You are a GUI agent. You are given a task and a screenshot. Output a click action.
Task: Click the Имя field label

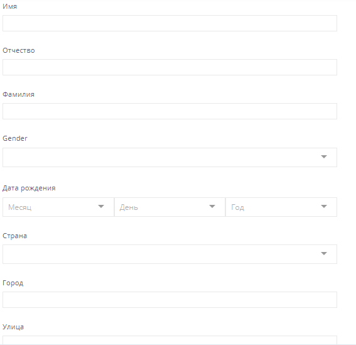click(10, 6)
